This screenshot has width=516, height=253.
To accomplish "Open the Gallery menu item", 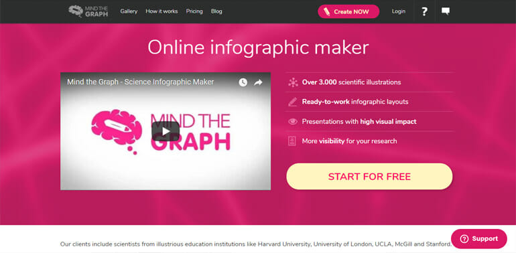I will tap(129, 11).
